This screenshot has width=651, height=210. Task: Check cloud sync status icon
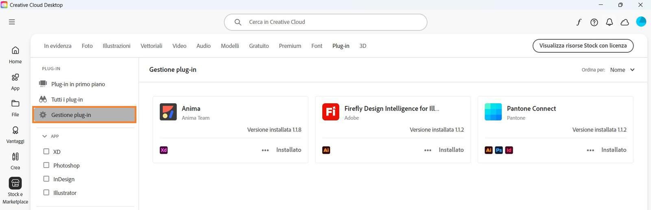pos(625,22)
